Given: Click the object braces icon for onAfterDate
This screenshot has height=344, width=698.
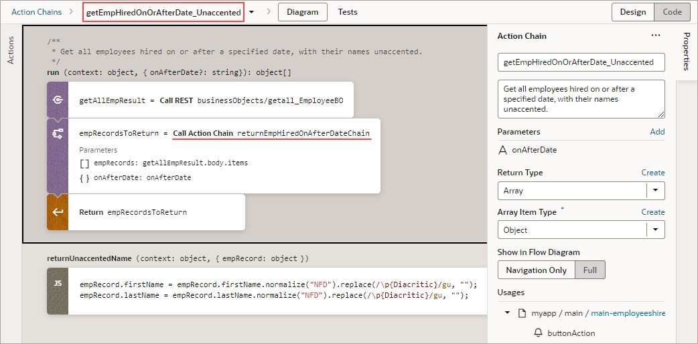Looking at the screenshot, I should [84, 177].
